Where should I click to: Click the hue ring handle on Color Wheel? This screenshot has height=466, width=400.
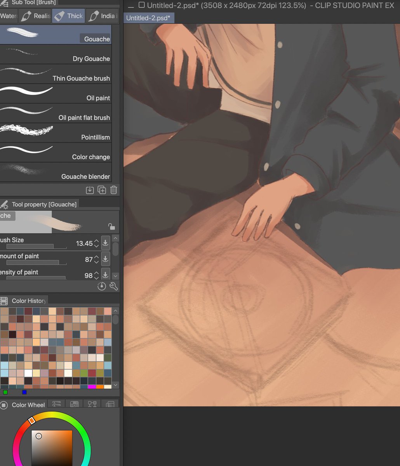[x=32, y=420]
